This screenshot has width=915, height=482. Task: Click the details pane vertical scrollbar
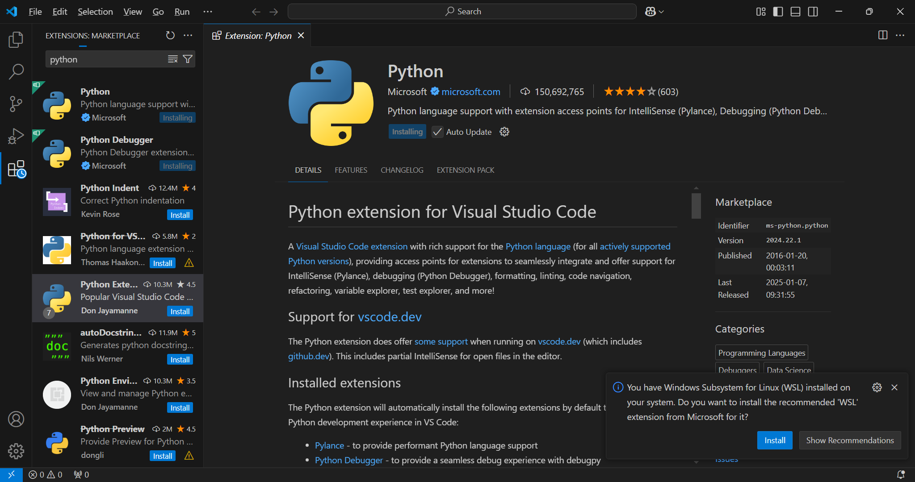(696, 206)
